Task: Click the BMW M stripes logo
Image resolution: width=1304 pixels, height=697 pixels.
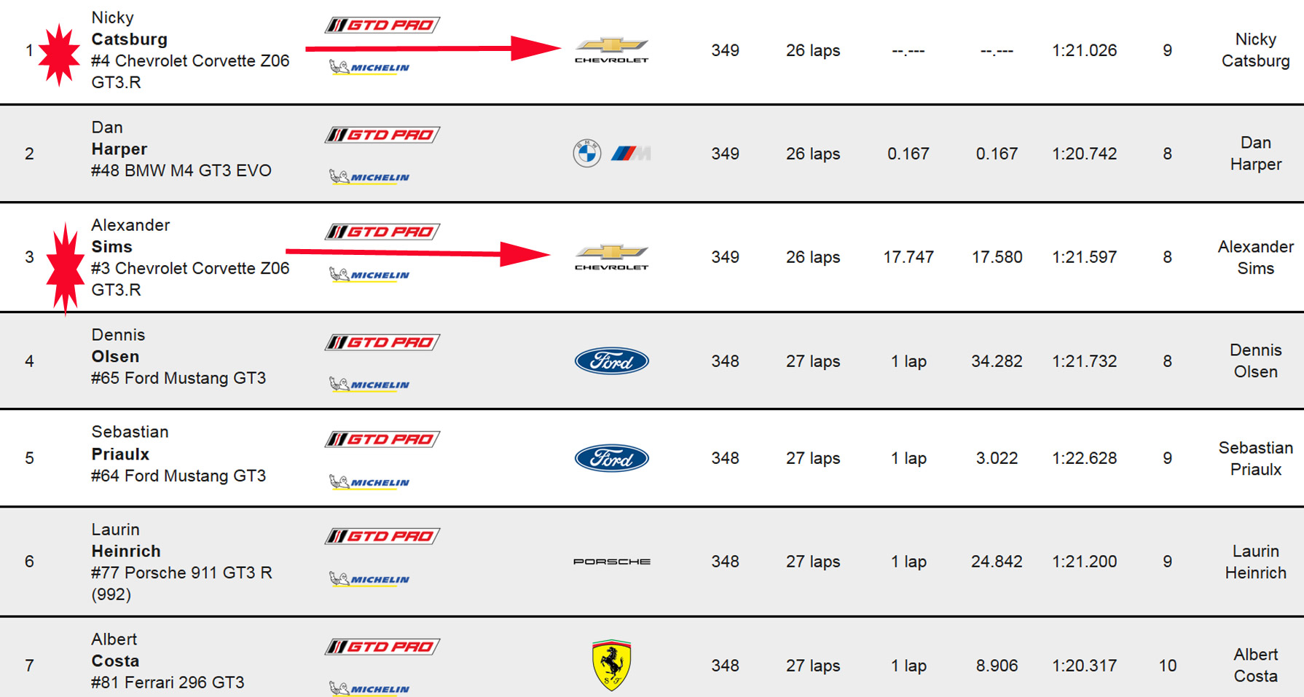Action: tap(631, 154)
